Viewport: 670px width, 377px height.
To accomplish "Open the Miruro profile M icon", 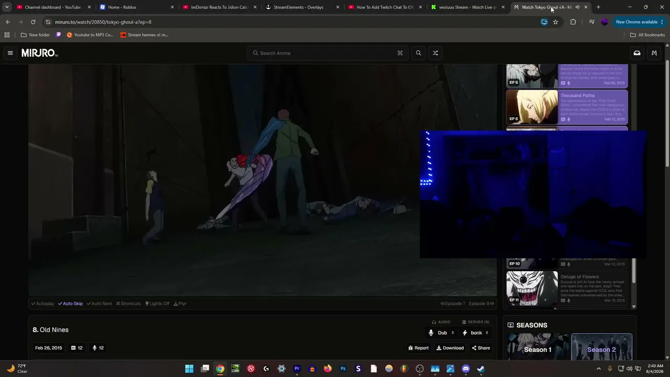I will pos(654,53).
